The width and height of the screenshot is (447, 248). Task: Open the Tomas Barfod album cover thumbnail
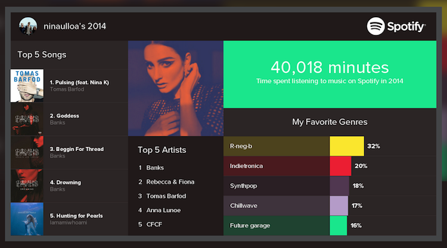click(27, 86)
